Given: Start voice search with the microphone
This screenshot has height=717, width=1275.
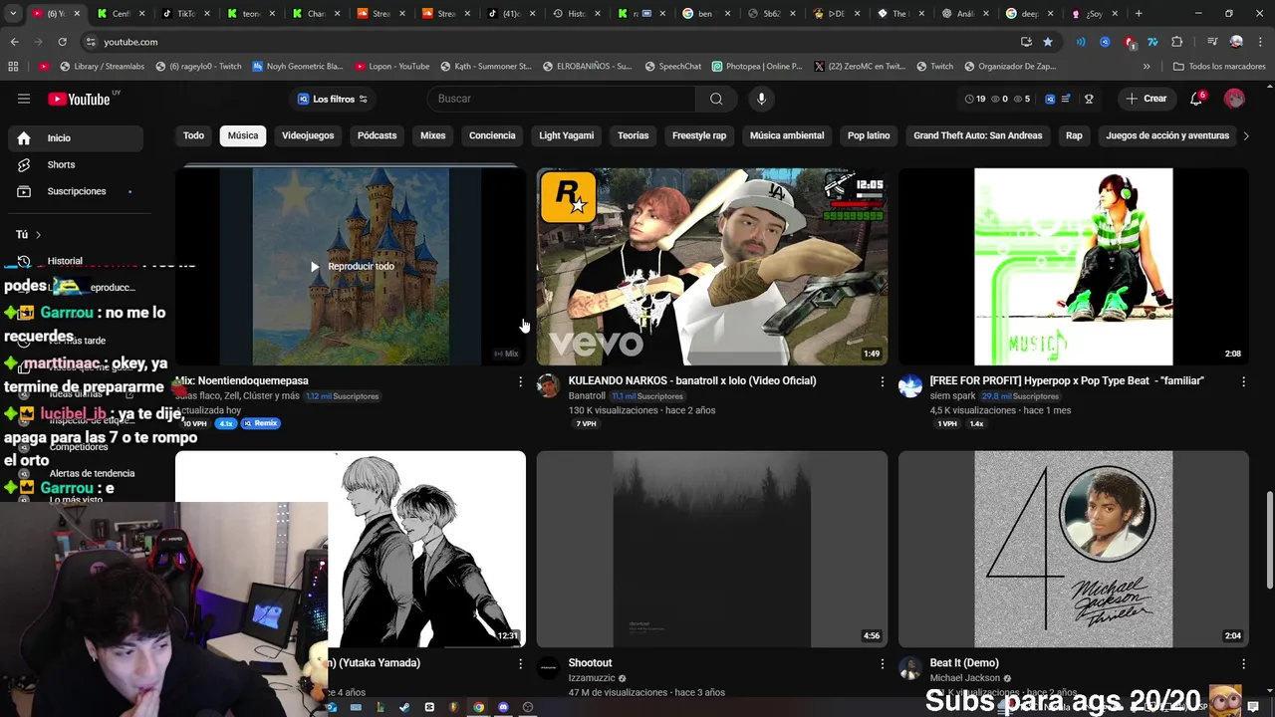Looking at the screenshot, I should (761, 99).
